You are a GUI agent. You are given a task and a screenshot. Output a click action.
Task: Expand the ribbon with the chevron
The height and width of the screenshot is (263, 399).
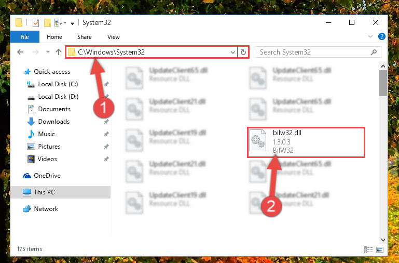click(x=370, y=36)
